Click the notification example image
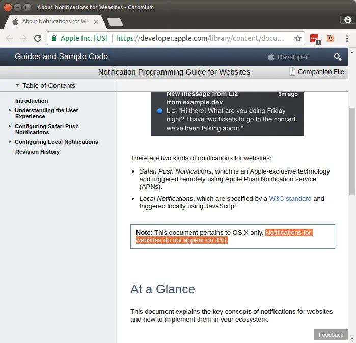Screen dimensions: 356x343 (227, 114)
